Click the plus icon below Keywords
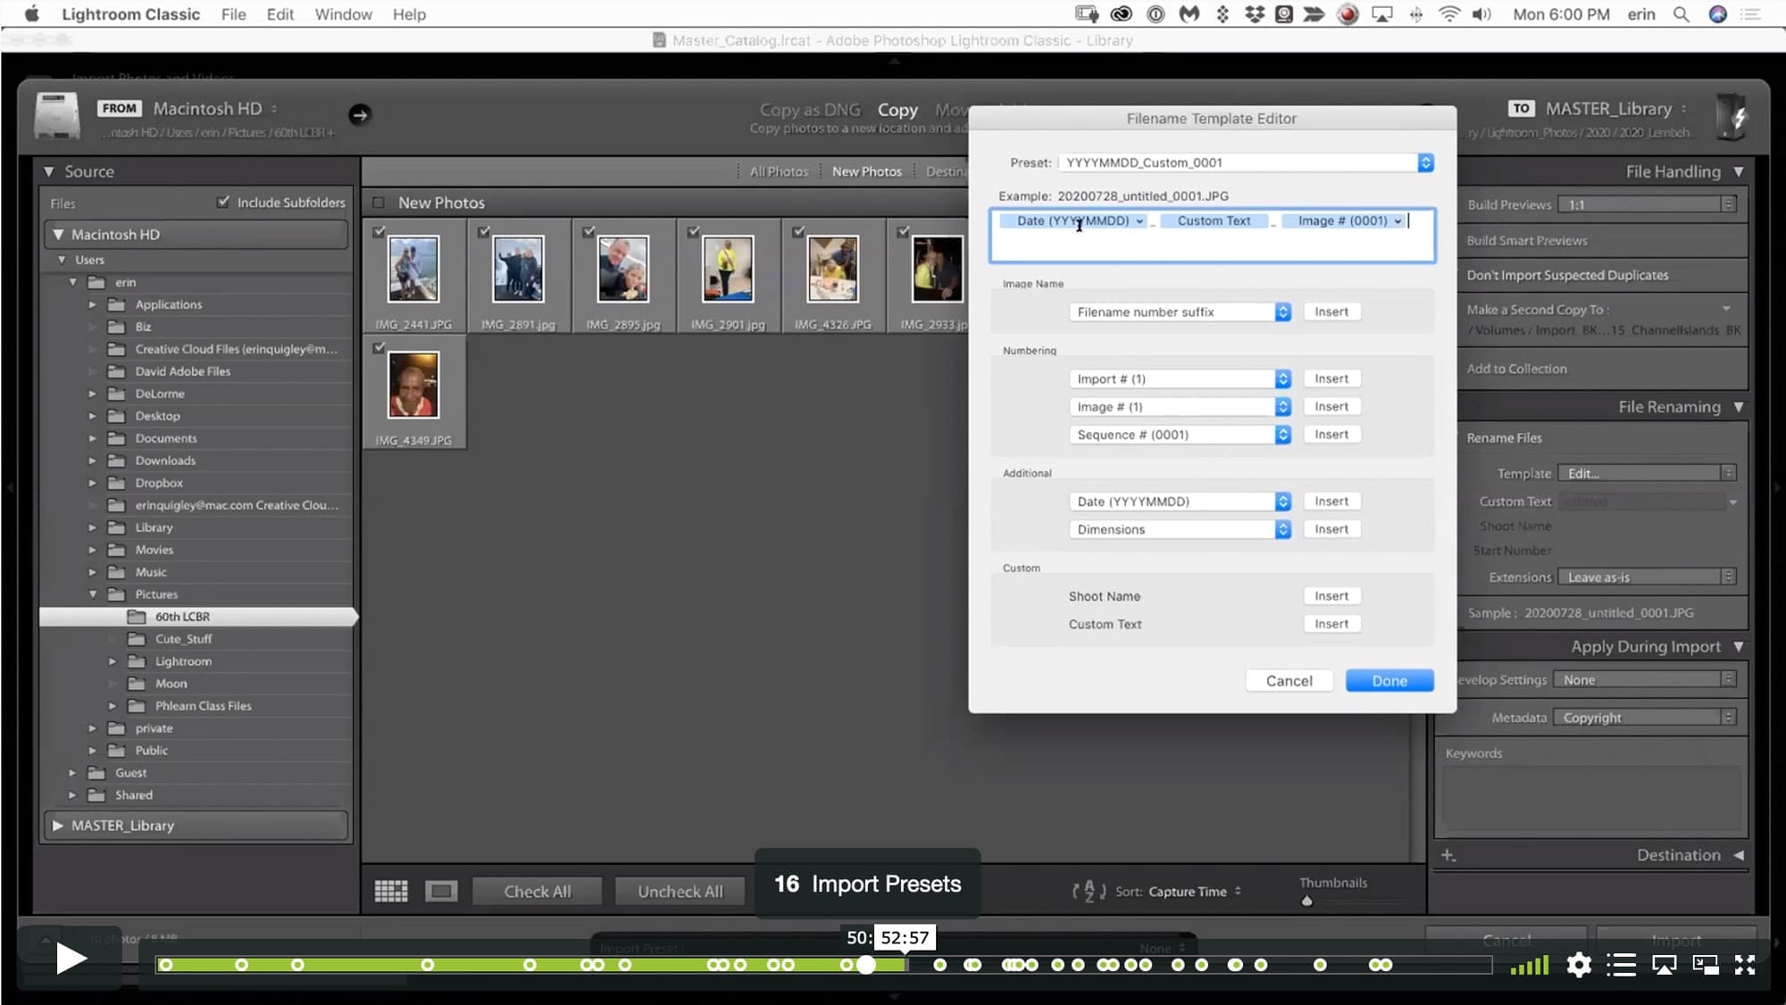Viewport: 1786px width, 1005px height. point(1448,855)
